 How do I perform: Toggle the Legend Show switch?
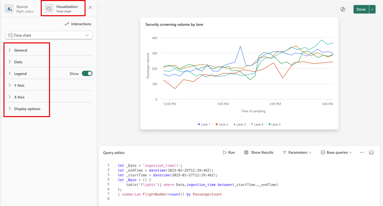pos(87,73)
